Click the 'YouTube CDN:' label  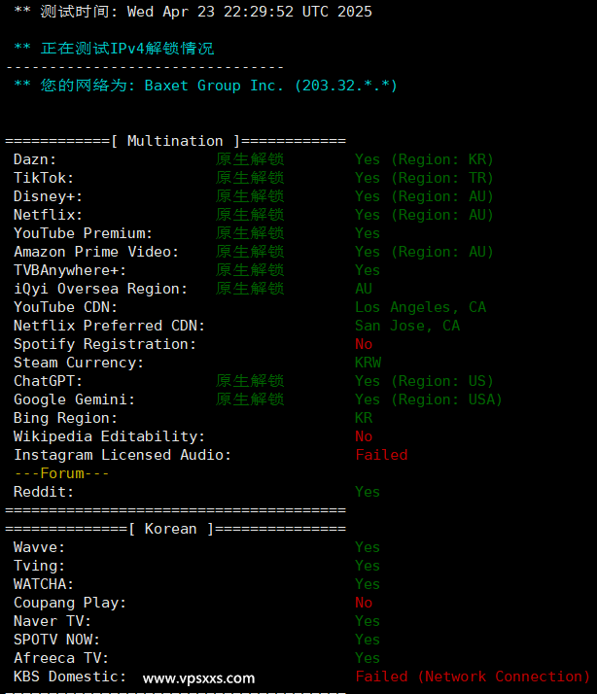tap(65, 307)
